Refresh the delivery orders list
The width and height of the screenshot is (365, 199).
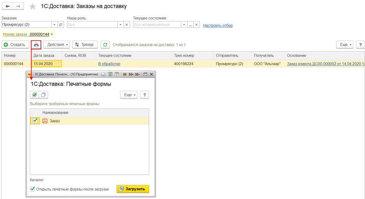point(105,45)
